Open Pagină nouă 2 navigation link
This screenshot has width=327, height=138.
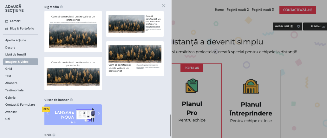[238, 10]
